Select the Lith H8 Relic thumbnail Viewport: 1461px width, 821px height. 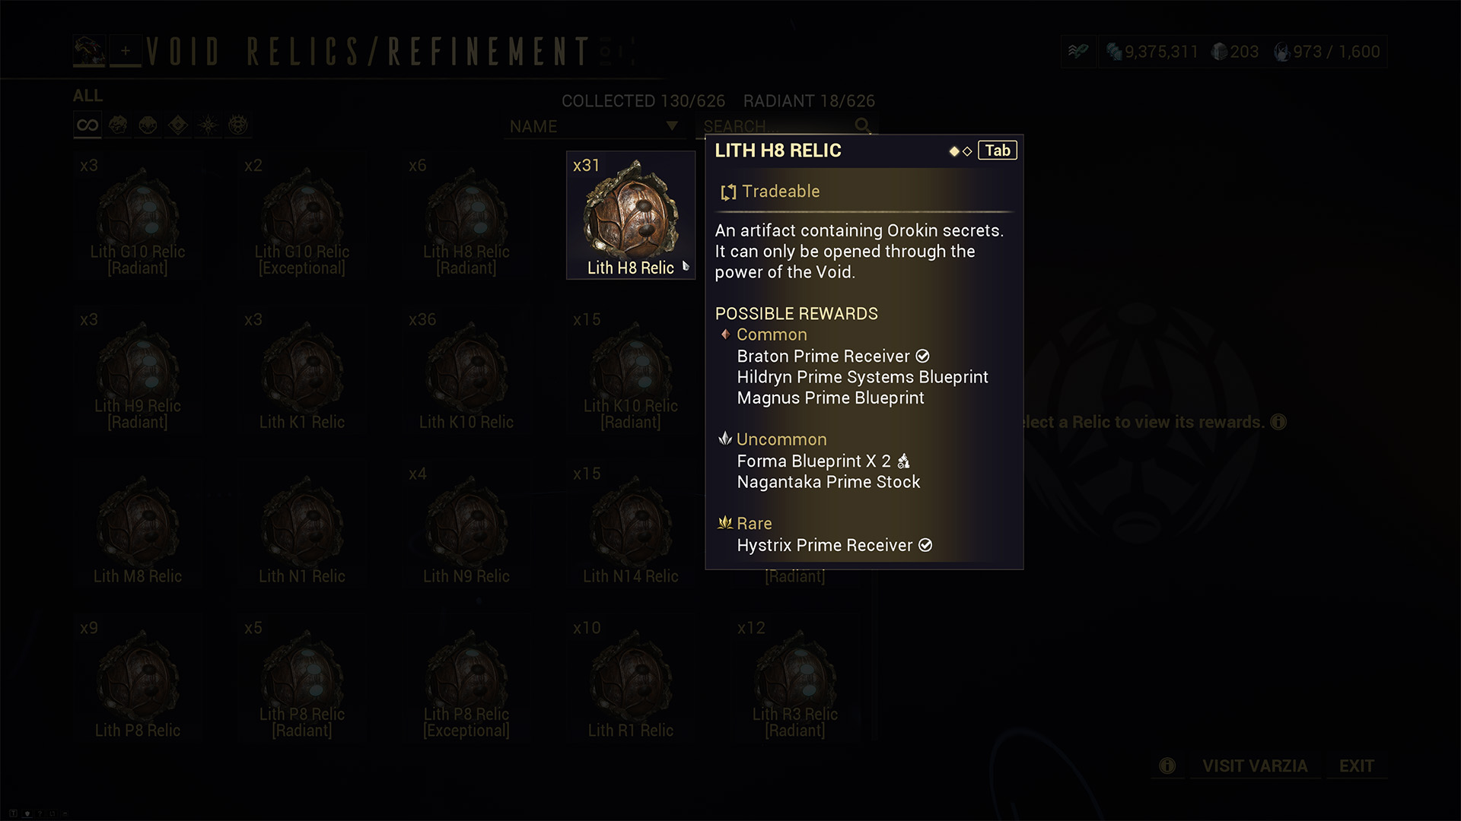pyautogui.click(x=631, y=216)
